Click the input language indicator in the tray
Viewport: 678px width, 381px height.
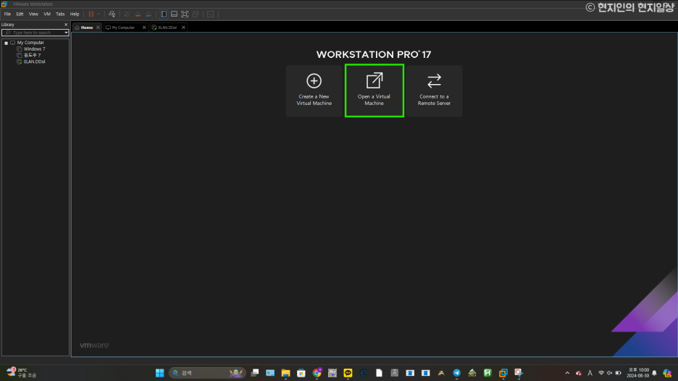coord(590,373)
